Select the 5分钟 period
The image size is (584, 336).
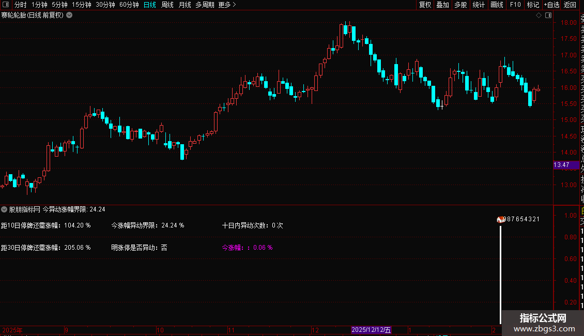pos(59,5)
